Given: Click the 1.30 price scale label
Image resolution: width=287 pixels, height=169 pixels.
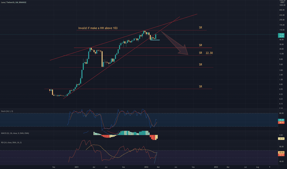Looking at the screenshot, I should [x=281, y=80].
